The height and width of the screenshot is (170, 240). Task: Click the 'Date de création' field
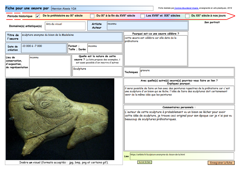tap(43, 48)
